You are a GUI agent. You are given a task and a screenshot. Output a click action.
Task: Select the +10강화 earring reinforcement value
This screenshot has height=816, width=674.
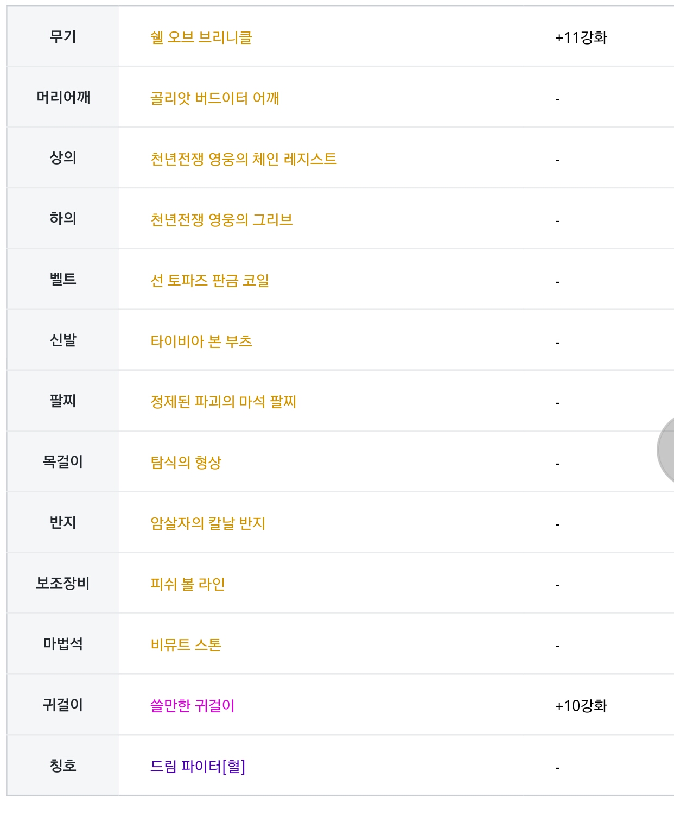point(581,706)
